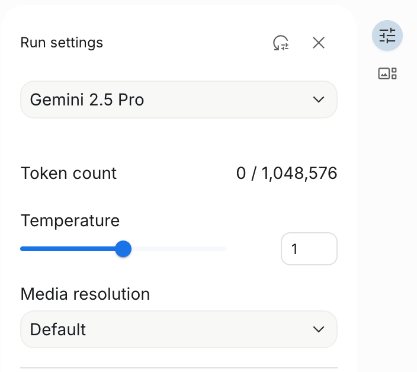
Task: Click the Temperature label
Action: click(x=70, y=221)
